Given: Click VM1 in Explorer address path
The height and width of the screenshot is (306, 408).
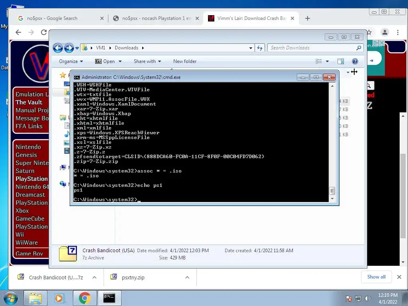Looking at the screenshot, I should coord(100,48).
